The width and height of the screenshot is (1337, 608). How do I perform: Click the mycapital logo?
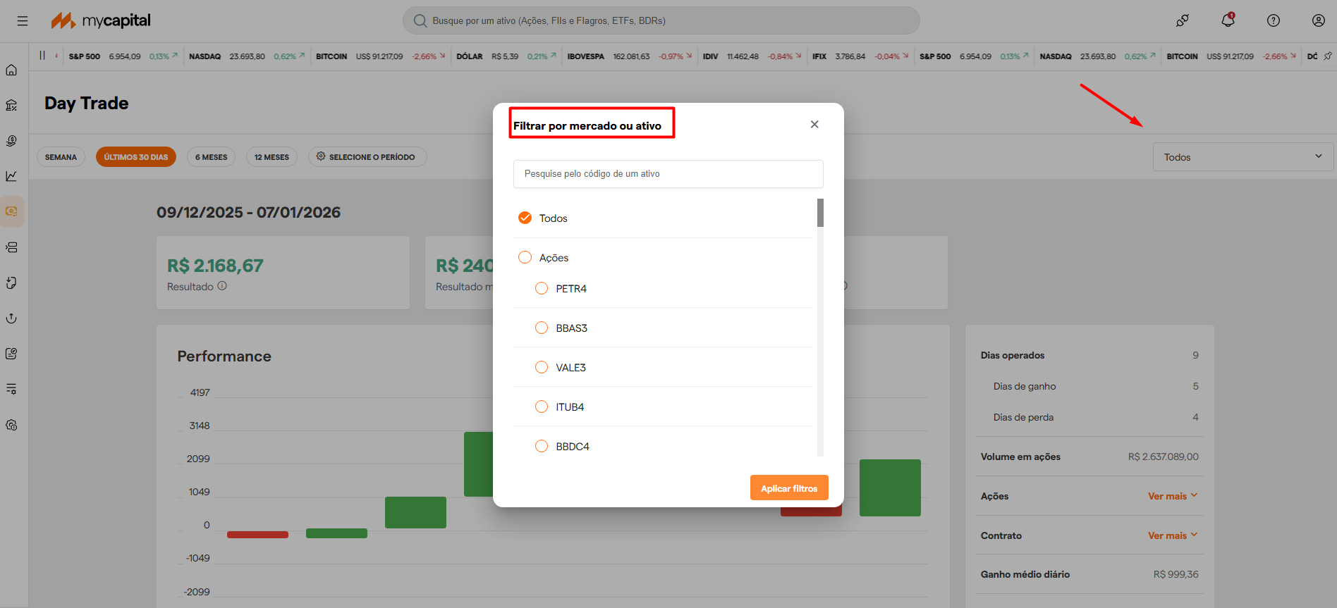tap(101, 20)
